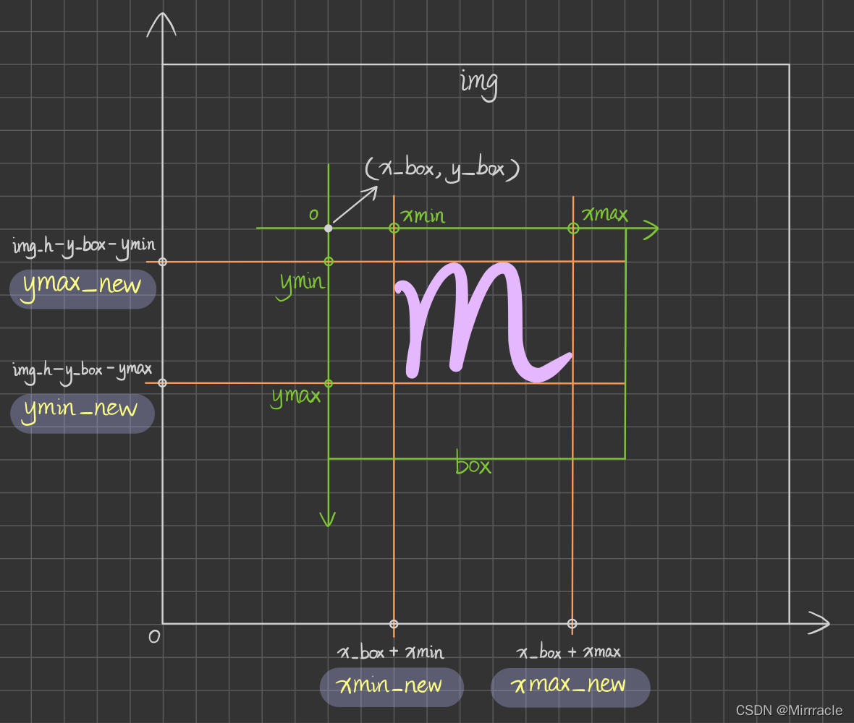This screenshot has height=723, width=854.
Task: Click the "xmin_new" highlighted pill
Action: coord(392,687)
